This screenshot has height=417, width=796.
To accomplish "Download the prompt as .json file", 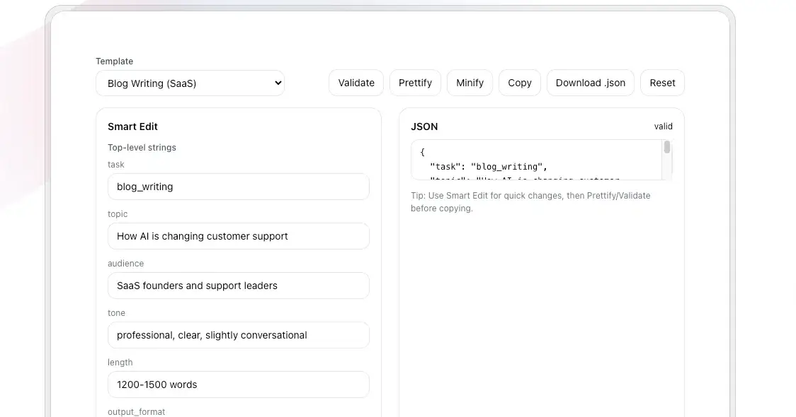I will (590, 83).
